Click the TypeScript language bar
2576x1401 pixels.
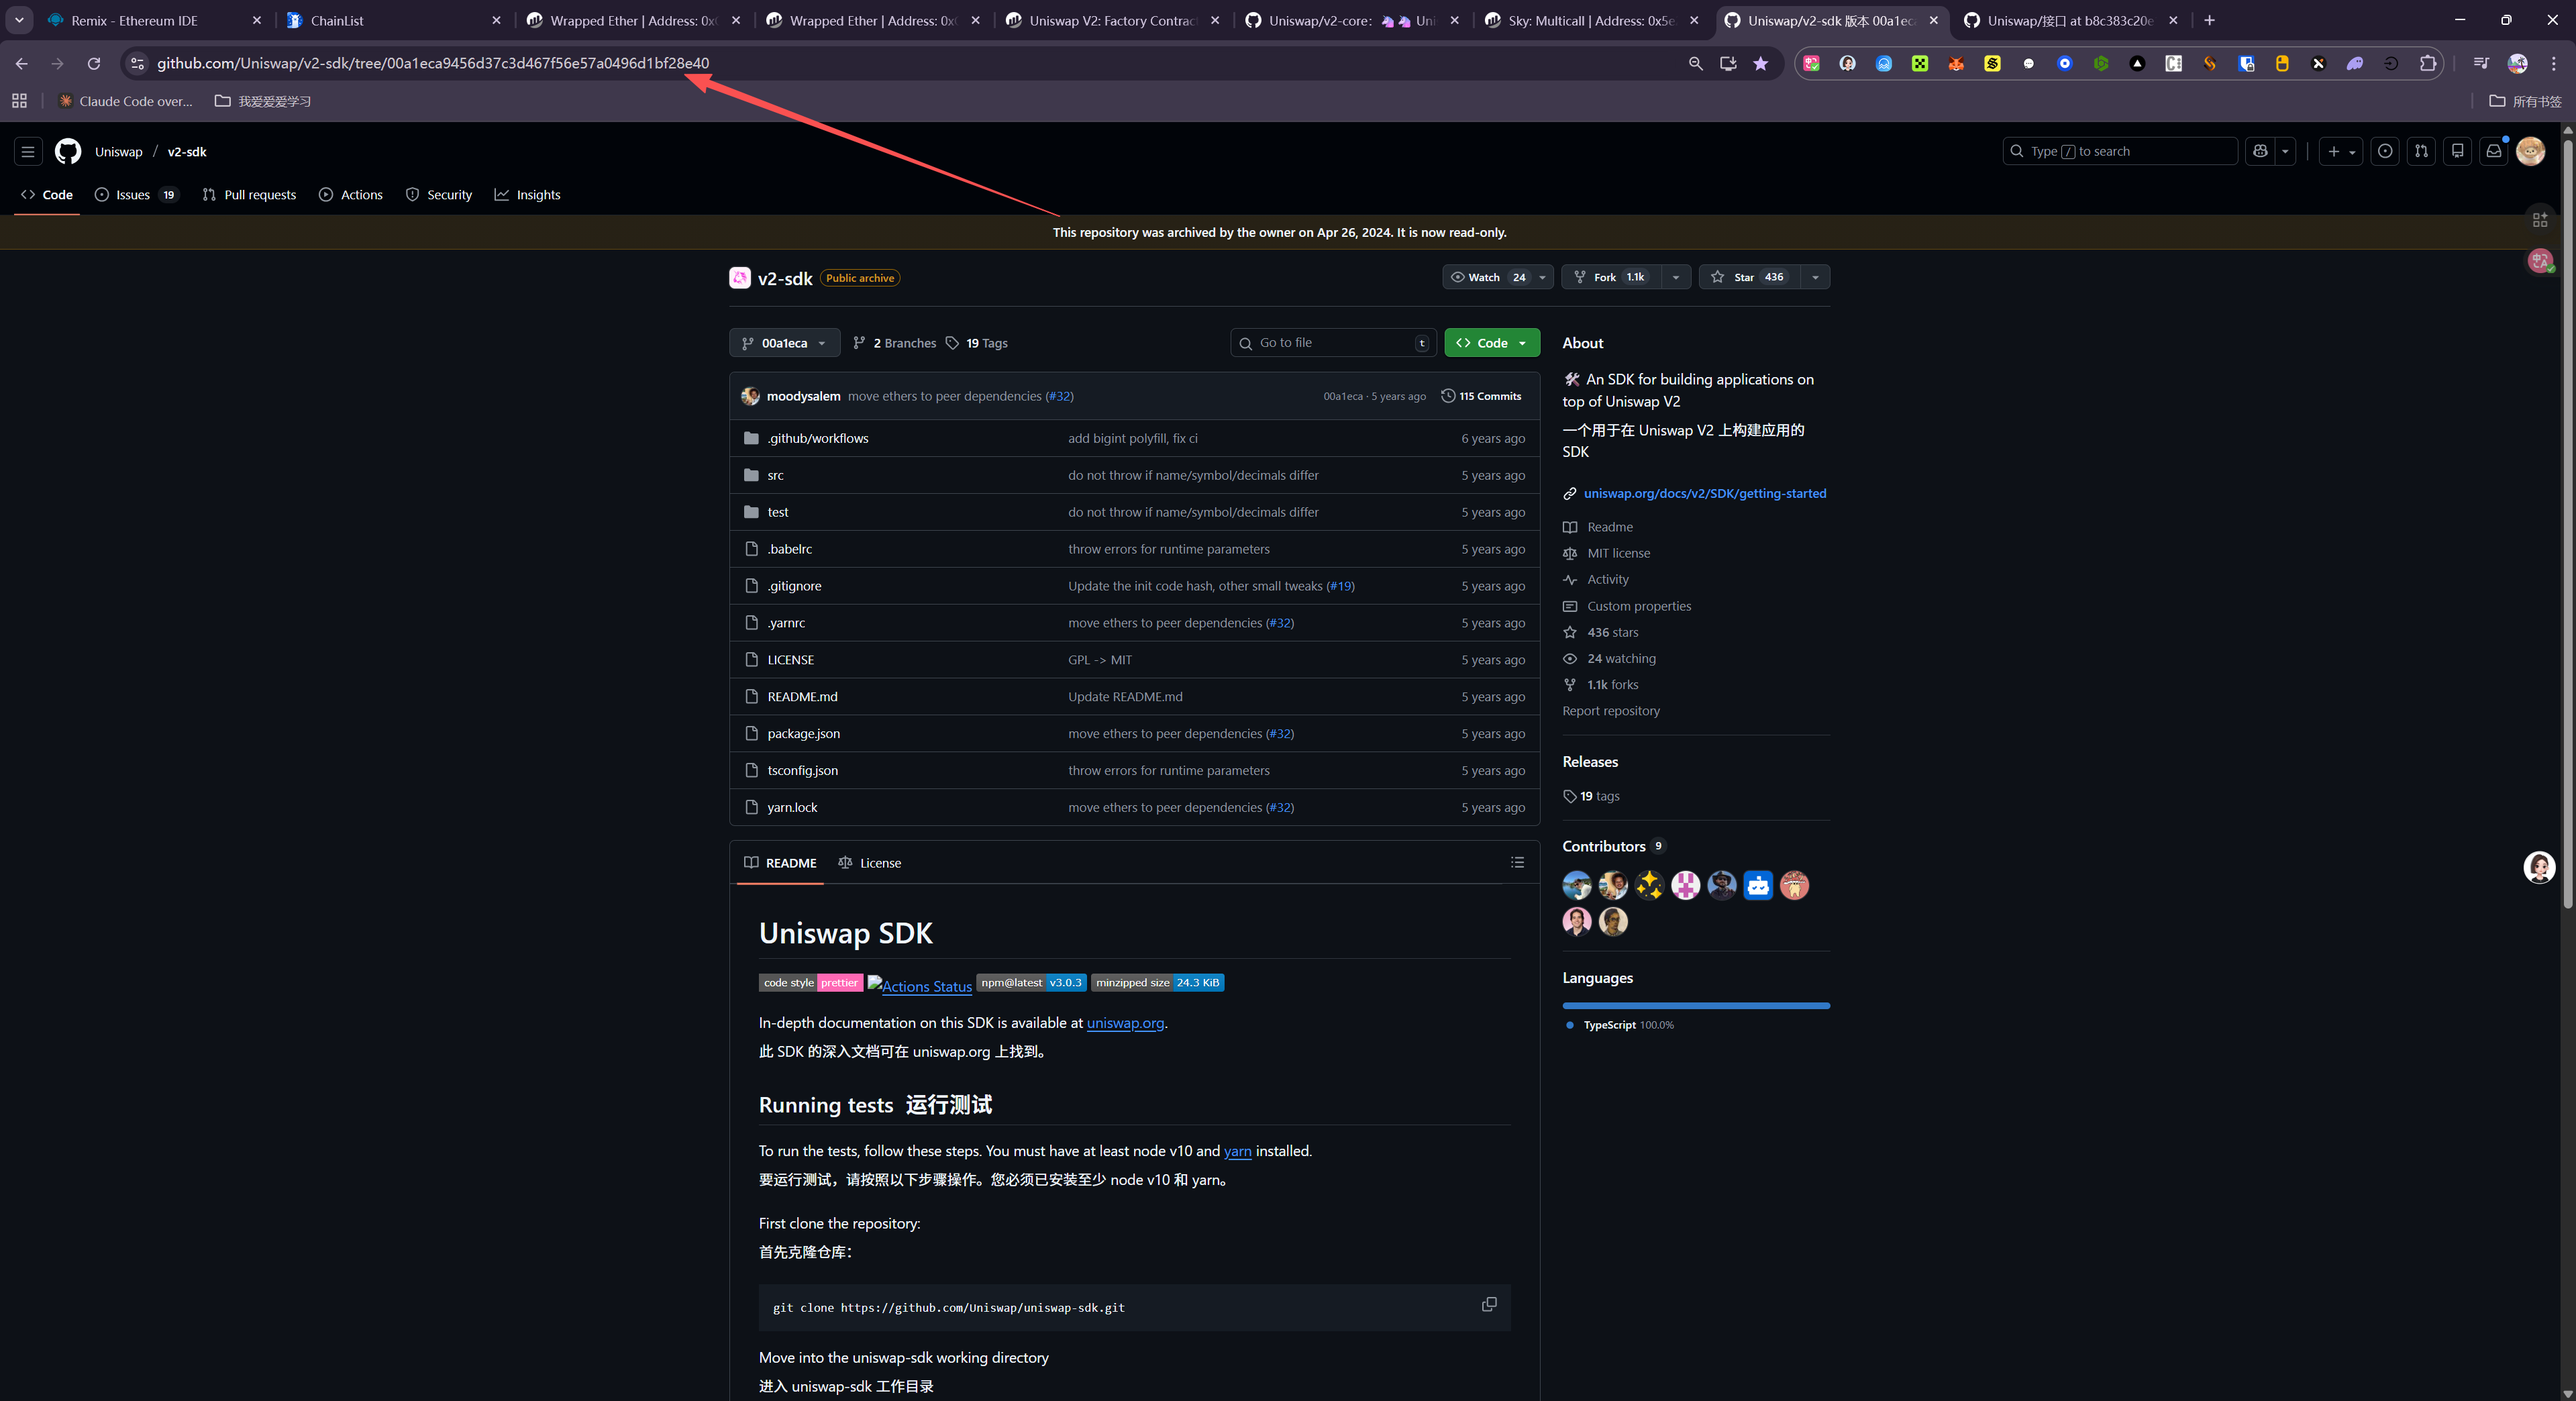coord(1695,1005)
